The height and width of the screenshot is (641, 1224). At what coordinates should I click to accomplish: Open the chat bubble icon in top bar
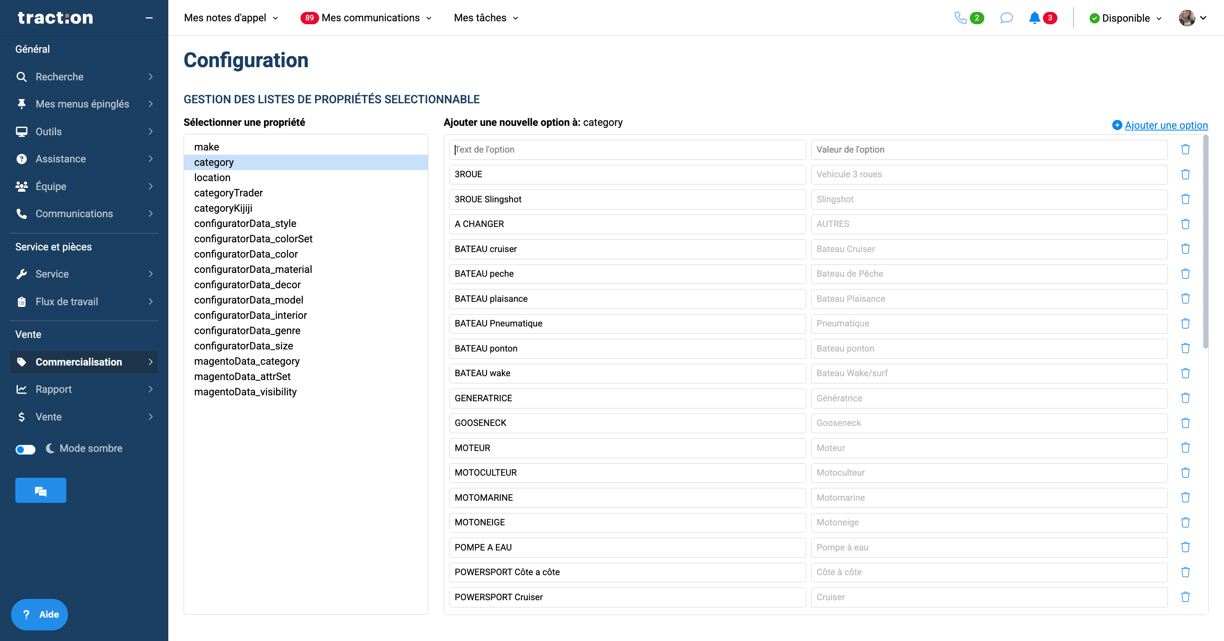pos(1006,18)
